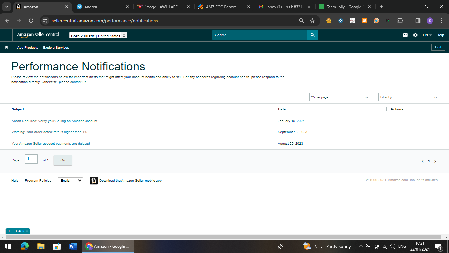This screenshot has height=253, width=449.
Task: Open the Chrome three-dot menu
Action: pyautogui.click(x=442, y=21)
